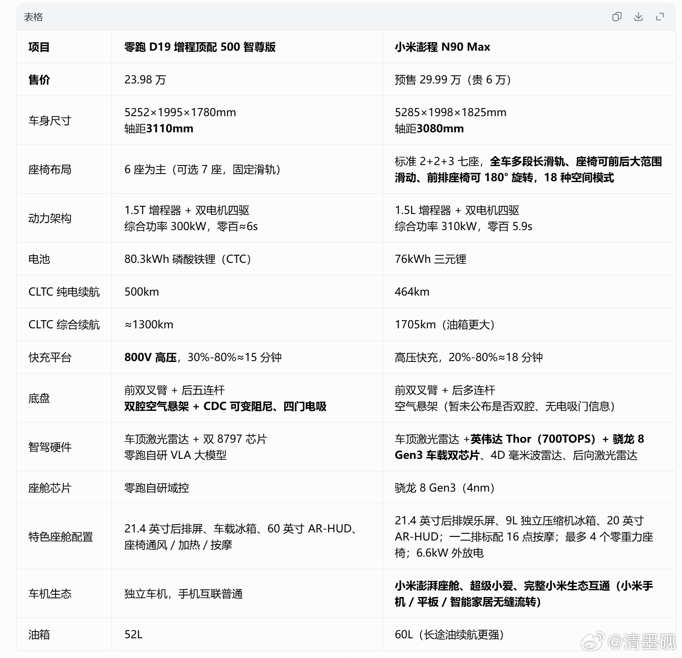This screenshot has height=658, width=682.
Task: Click the 表格 title label
Action: (x=33, y=17)
